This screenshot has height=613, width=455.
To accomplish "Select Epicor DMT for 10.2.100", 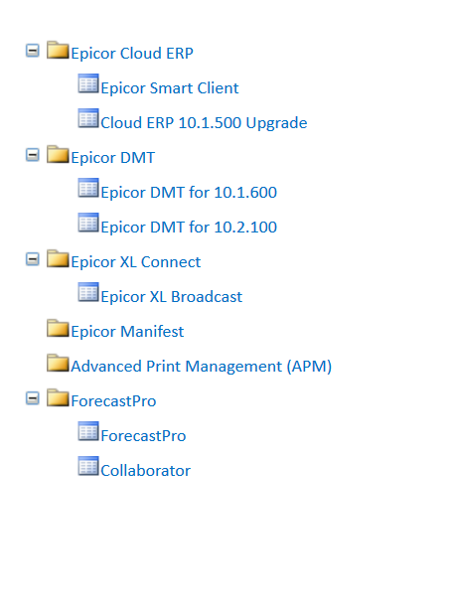I will point(189,228).
